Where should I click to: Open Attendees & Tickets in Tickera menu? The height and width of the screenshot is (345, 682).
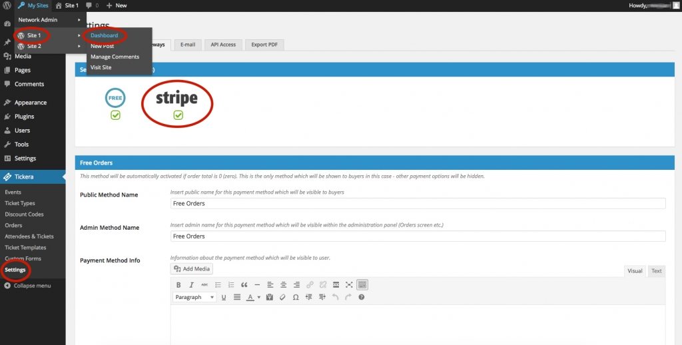click(x=29, y=236)
